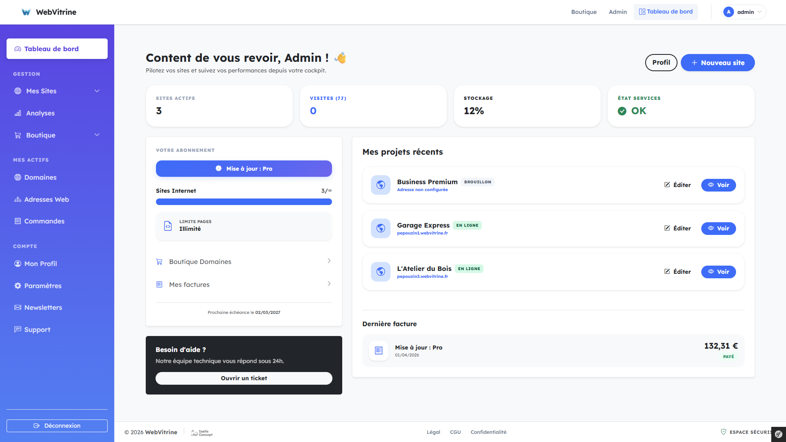
Task: Open Commandes from the sidebar
Action: [x=44, y=221]
